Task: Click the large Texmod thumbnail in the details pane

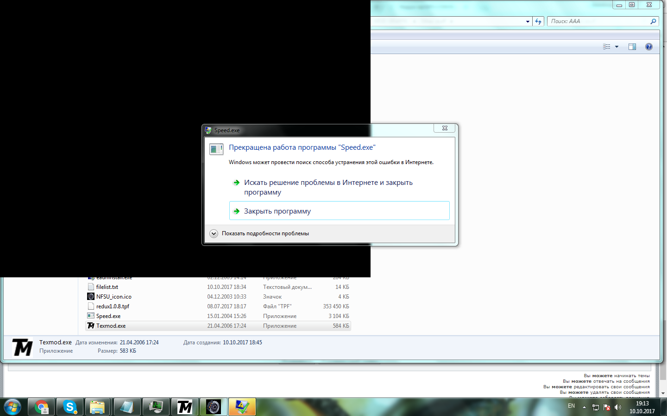Action: (x=22, y=347)
